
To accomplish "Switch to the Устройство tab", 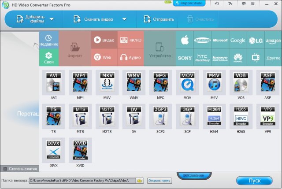I will (x=160, y=48).
